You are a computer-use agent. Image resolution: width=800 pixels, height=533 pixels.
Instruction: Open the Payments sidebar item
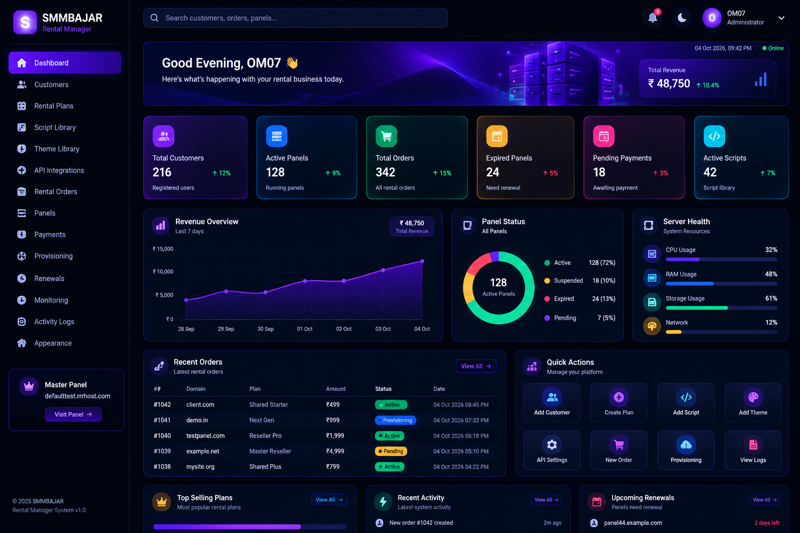[65, 235]
